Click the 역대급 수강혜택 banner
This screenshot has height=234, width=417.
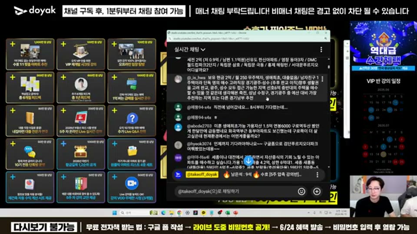383,46
